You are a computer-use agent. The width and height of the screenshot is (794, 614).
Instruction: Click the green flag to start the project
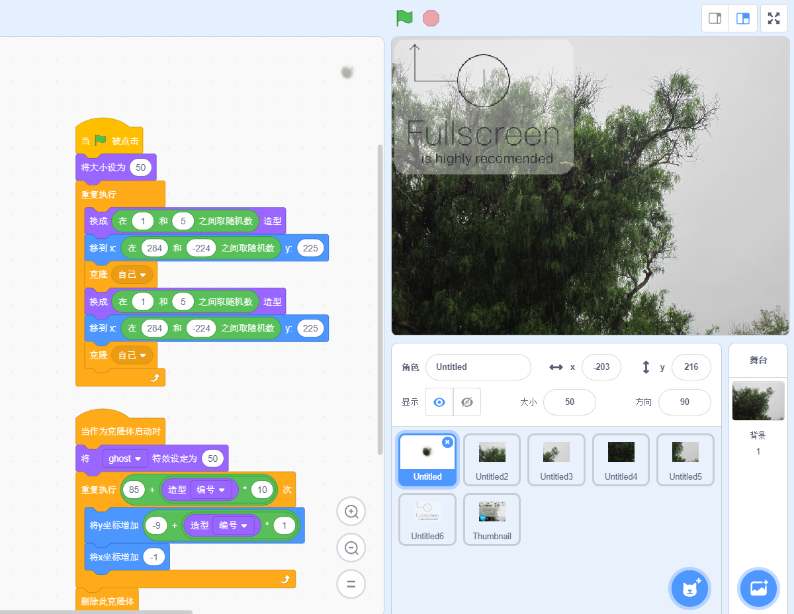(404, 18)
